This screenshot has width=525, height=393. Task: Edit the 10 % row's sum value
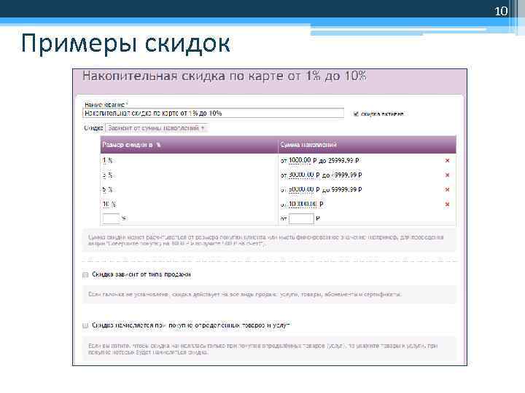coord(303,204)
